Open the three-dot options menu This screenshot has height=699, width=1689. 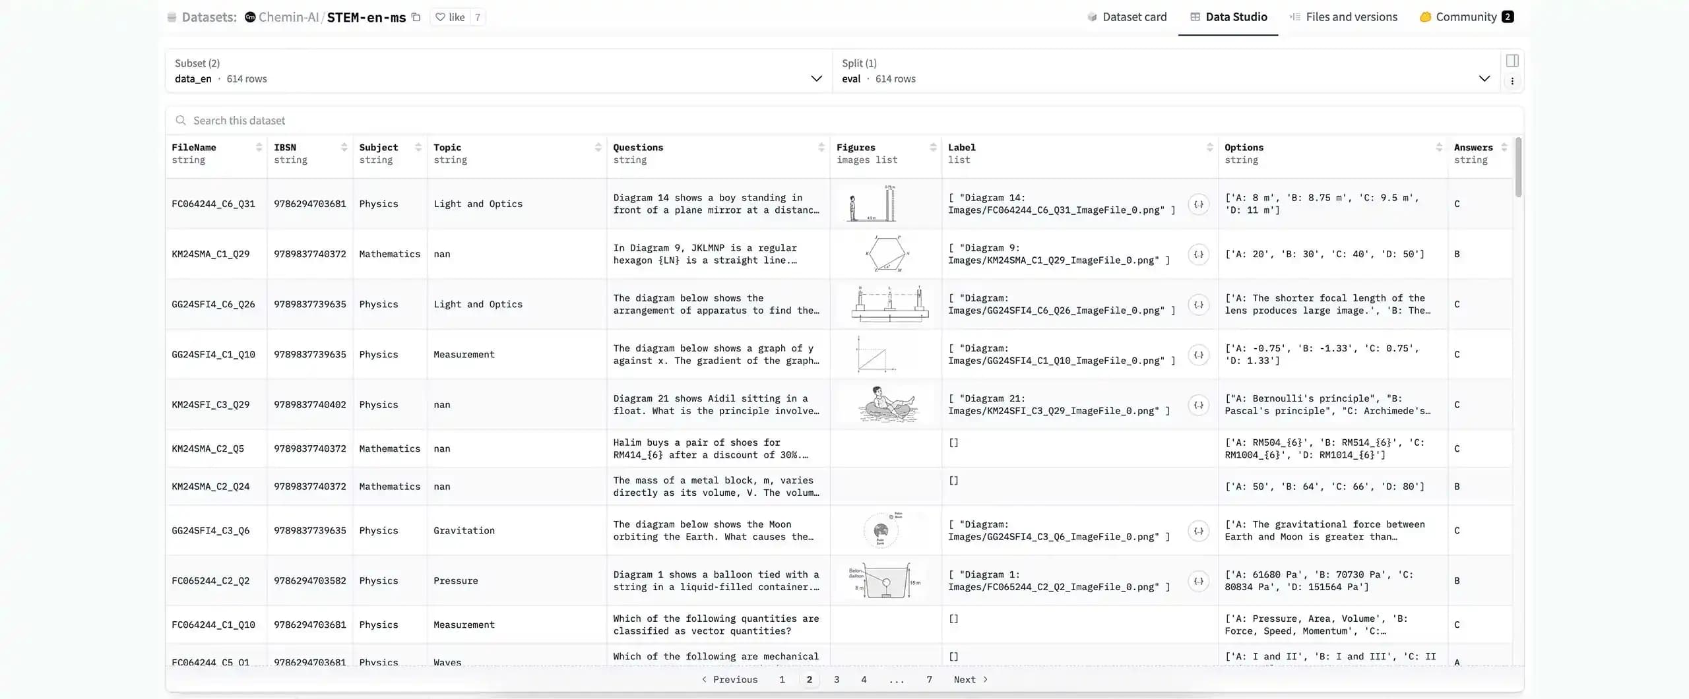coord(1512,81)
